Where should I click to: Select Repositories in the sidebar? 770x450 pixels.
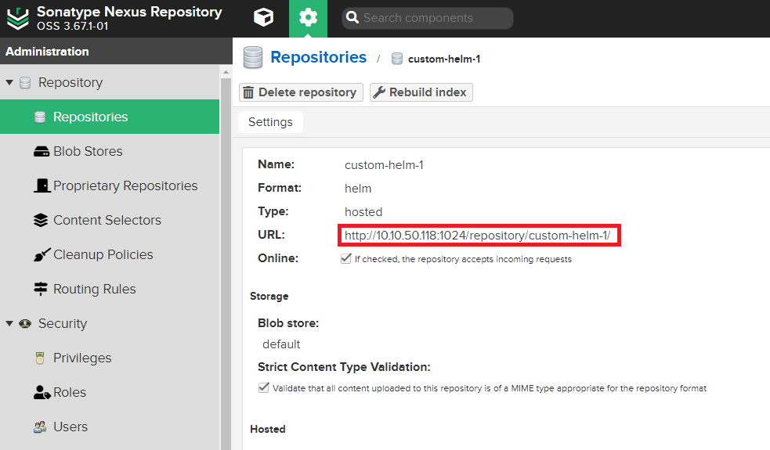pos(110,117)
